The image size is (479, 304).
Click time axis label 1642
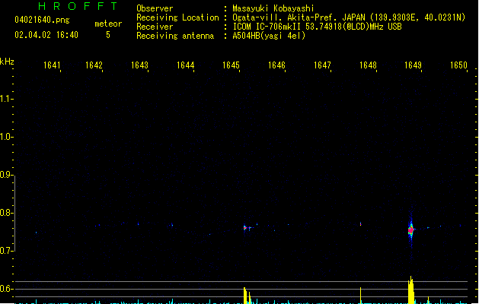tap(94, 65)
